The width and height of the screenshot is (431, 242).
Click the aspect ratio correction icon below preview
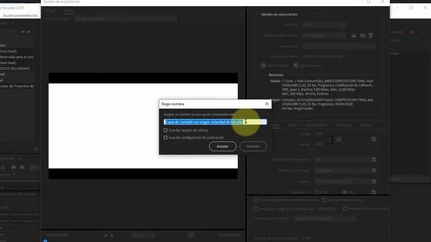point(191,235)
